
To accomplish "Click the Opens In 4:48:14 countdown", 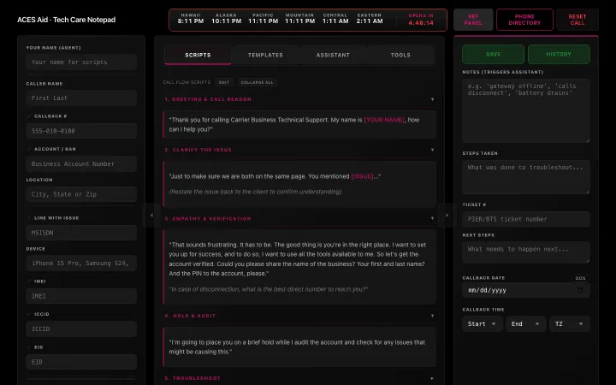I will pos(421,19).
